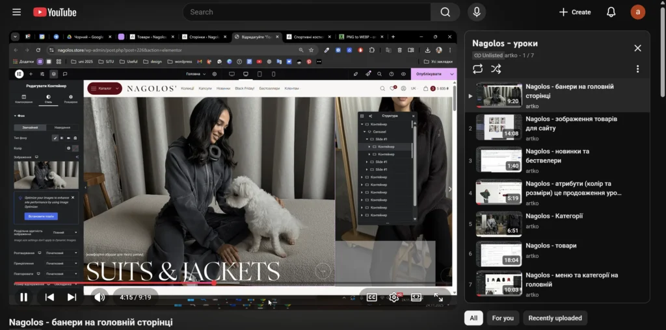Click the Create button

click(x=575, y=12)
